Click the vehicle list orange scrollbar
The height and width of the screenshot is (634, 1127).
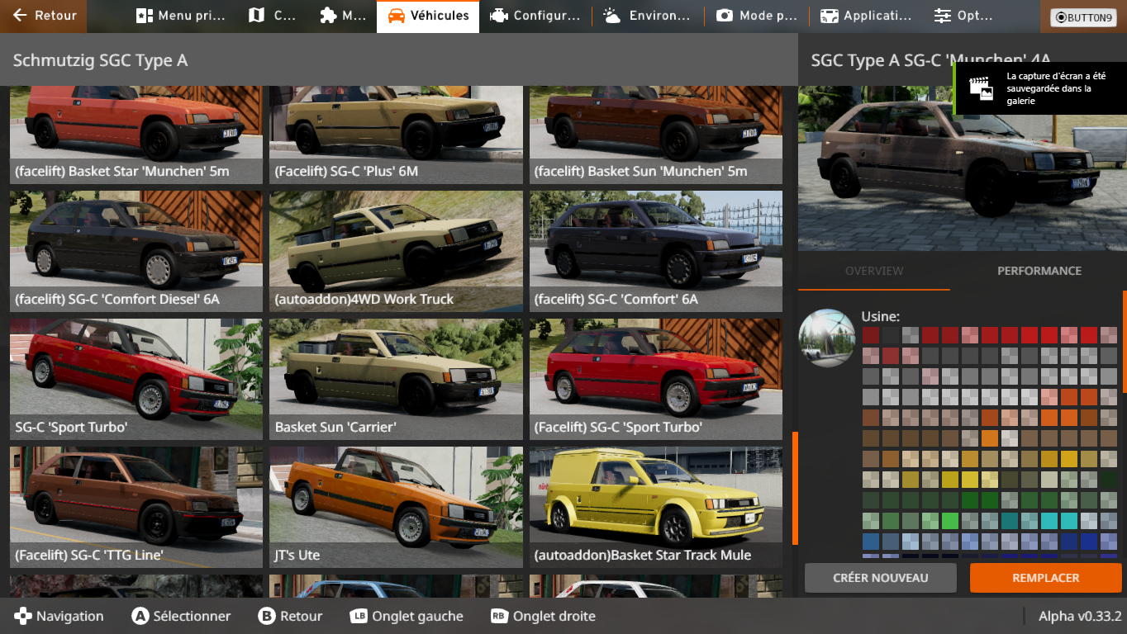point(795,488)
